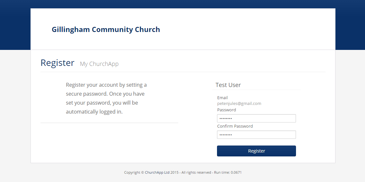The width and height of the screenshot is (365, 182).
Task: Open the ChurchApp Ltd footer link
Action: pyautogui.click(x=157, y=172)
